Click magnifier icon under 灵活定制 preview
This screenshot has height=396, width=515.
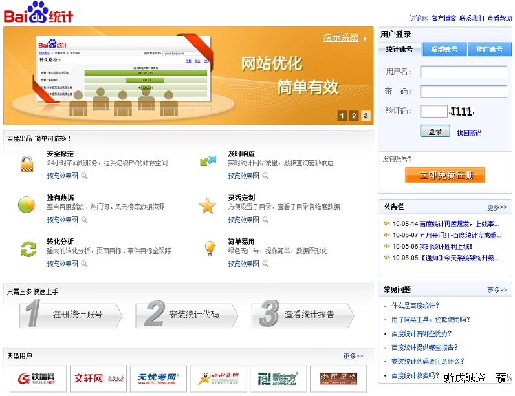[265, 220]
